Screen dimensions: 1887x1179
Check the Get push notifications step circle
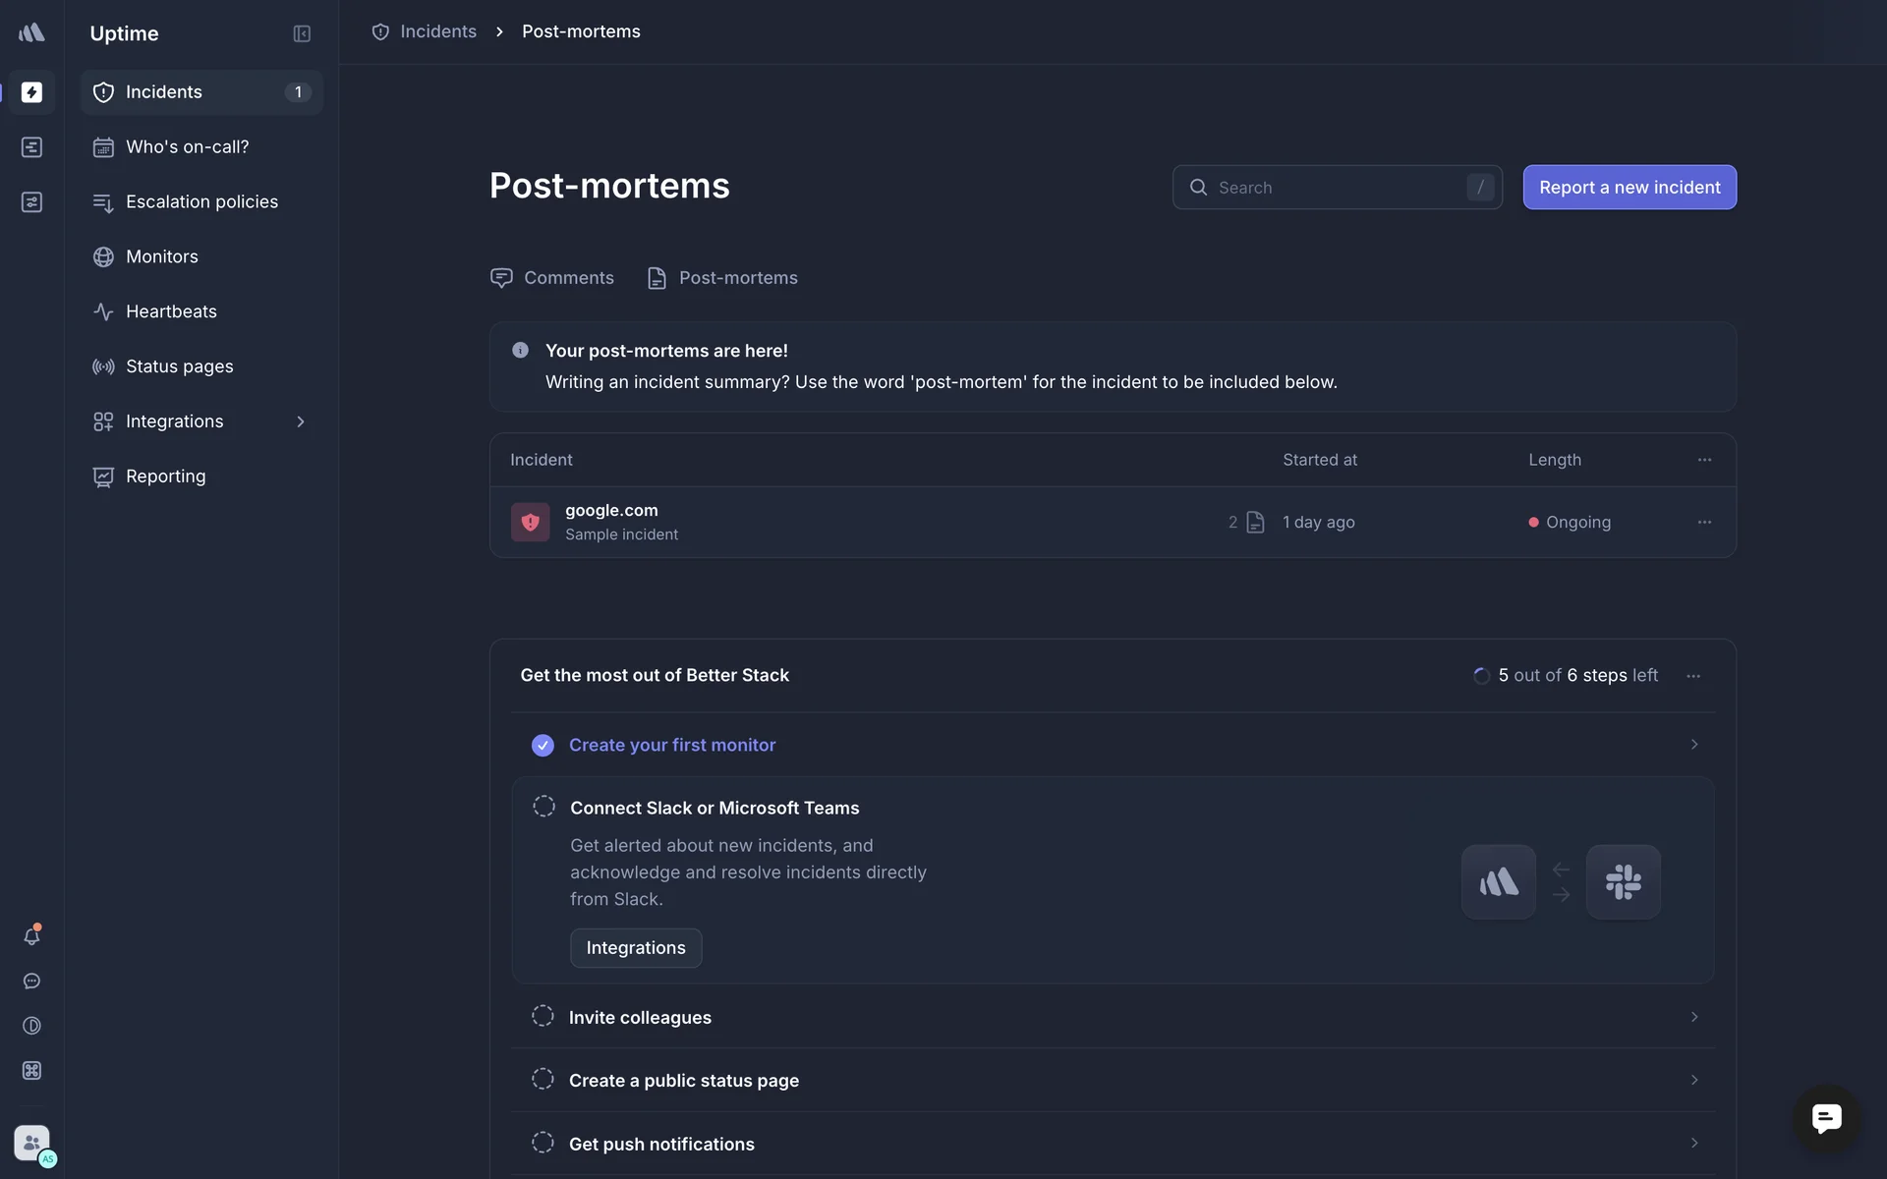(543, 1143)
